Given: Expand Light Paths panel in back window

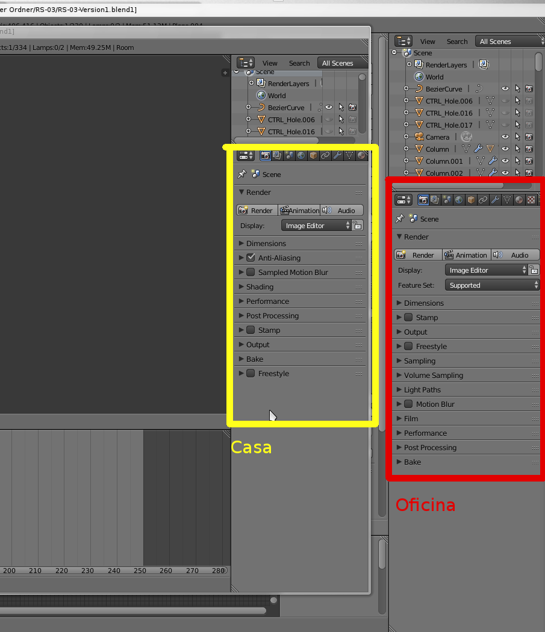Looking at the screenshot, I should [x=466, y=390].
